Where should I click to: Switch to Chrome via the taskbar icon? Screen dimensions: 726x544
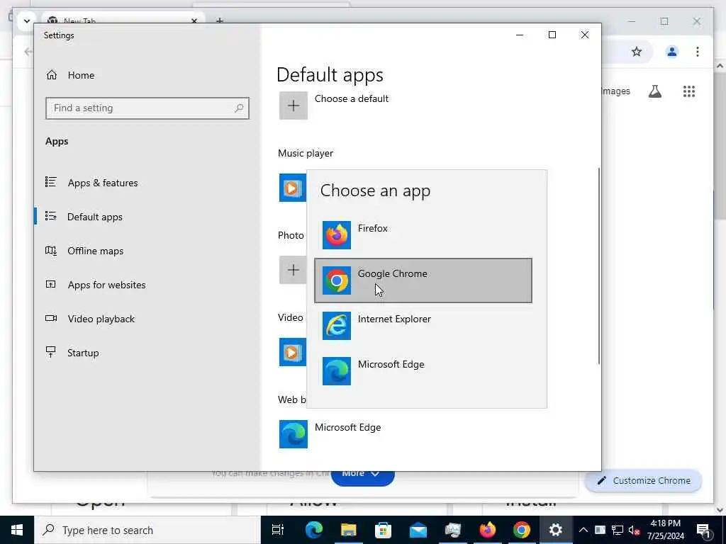pyautogui.click(x=522, y=530)
